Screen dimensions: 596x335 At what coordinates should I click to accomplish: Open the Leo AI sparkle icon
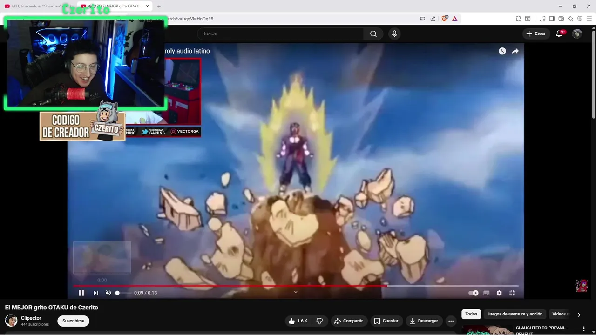point(570,19)
